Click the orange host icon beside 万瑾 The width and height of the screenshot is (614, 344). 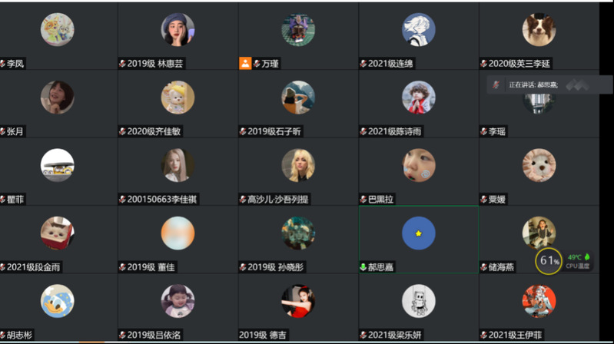click(x=245, y=64)
